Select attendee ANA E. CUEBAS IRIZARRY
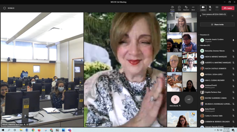This screenshot has height=132, width=237. click(217, 80)
